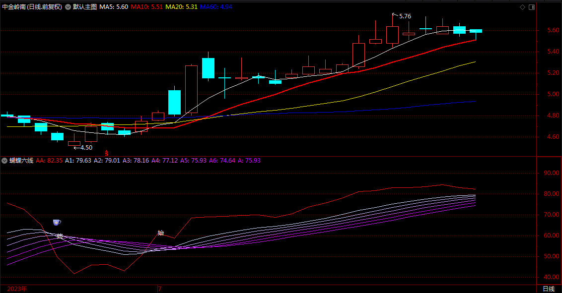
Task: Select the A5: 75.93 value
Action: [x=193, y=161]
